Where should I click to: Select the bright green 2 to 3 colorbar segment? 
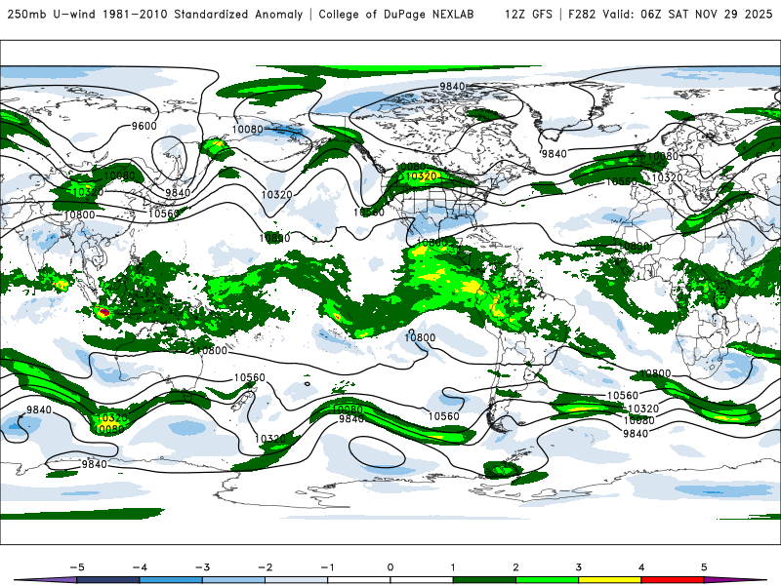pos(547,580)
